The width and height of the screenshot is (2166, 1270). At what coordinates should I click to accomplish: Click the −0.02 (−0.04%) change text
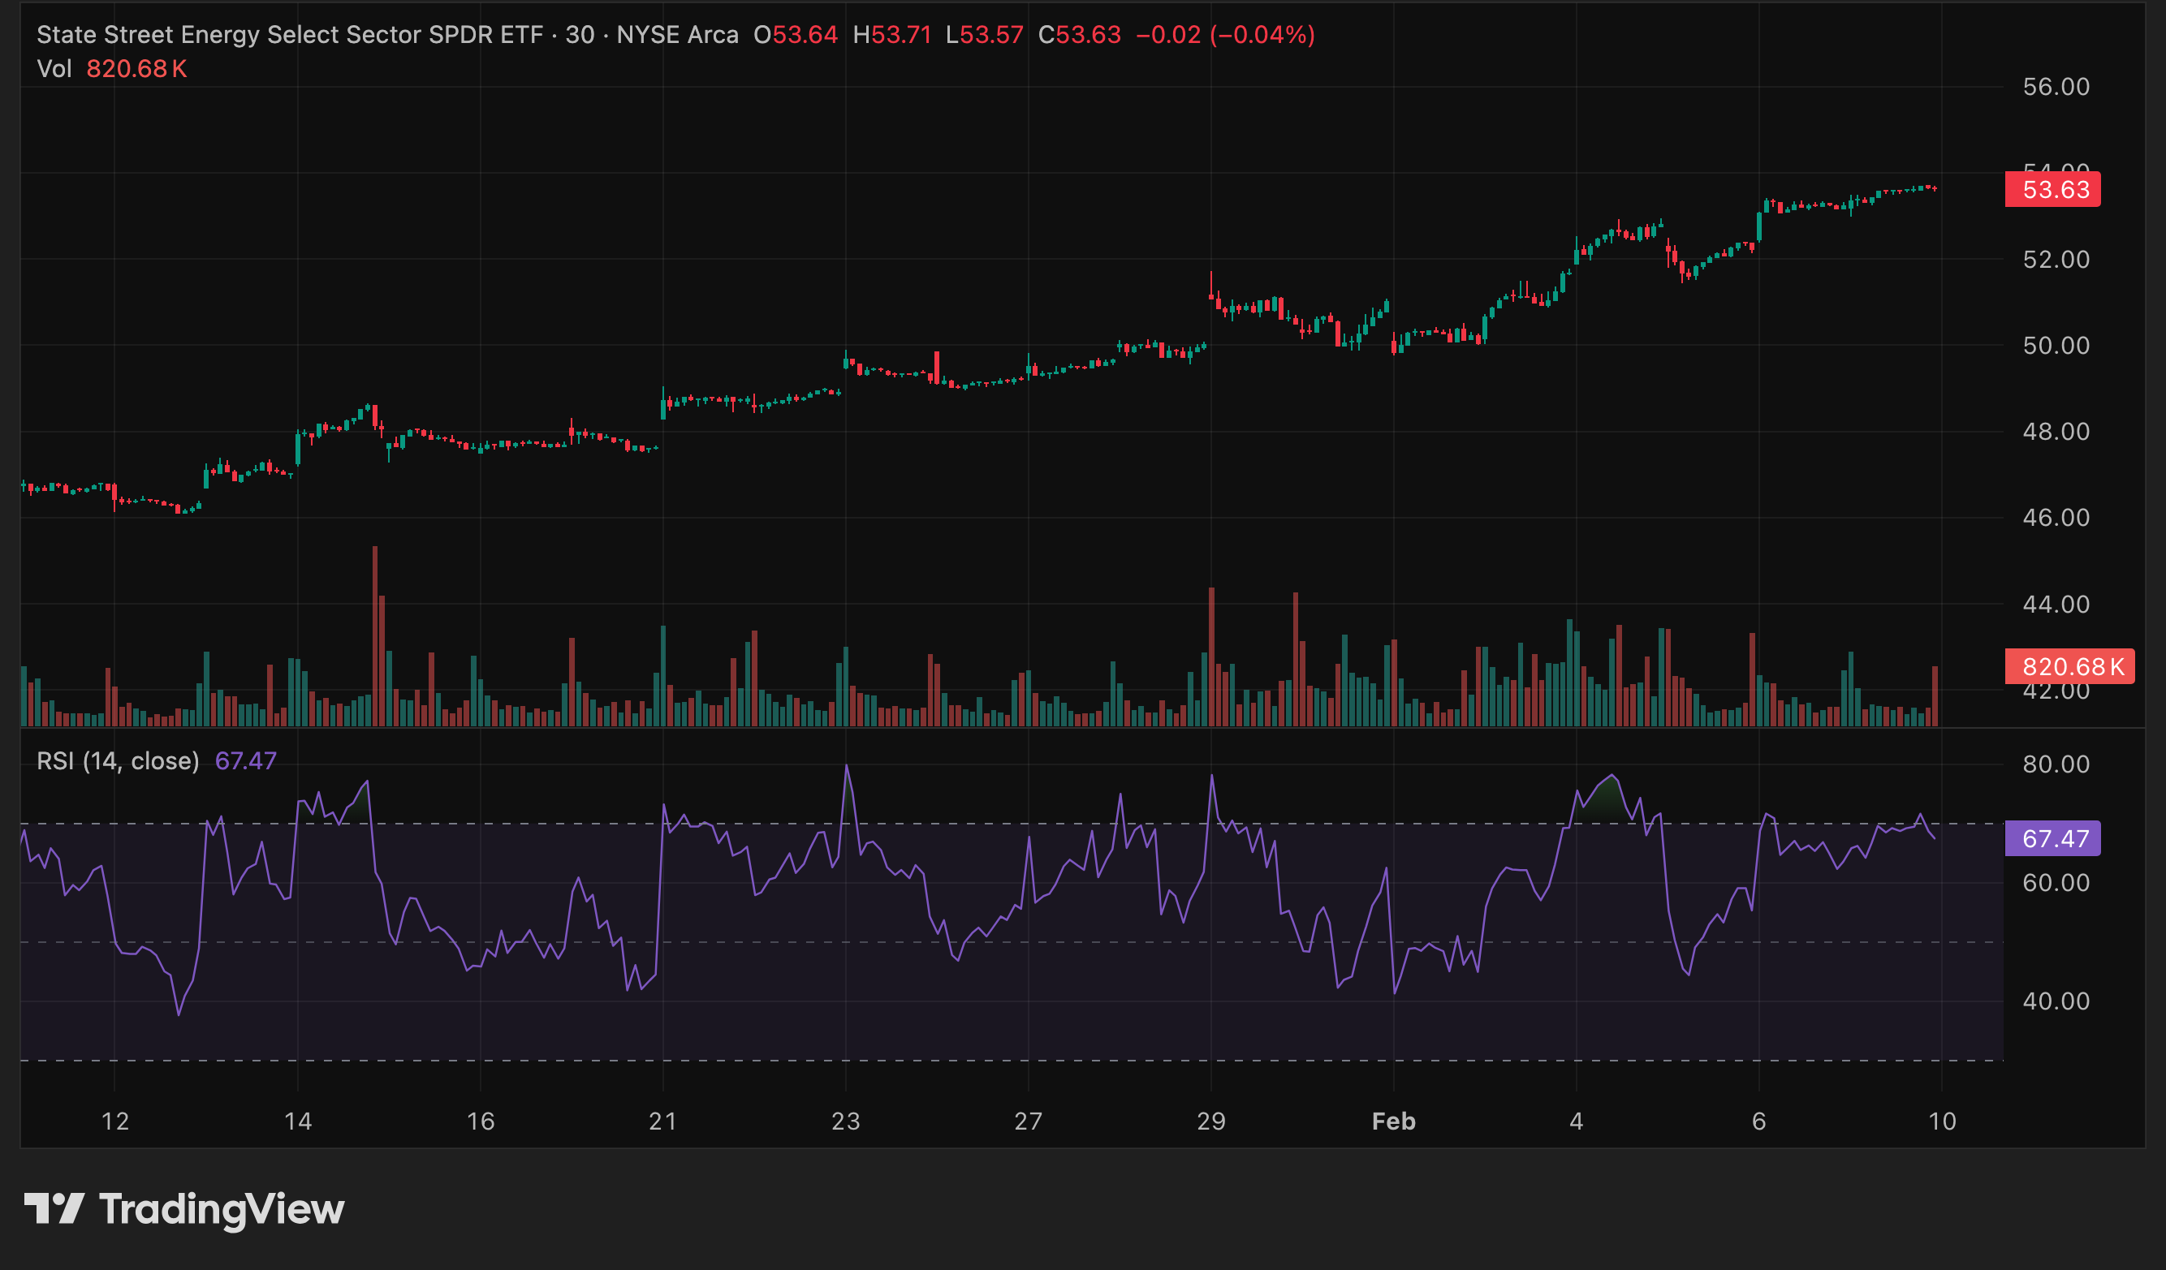coord(1226,34)
